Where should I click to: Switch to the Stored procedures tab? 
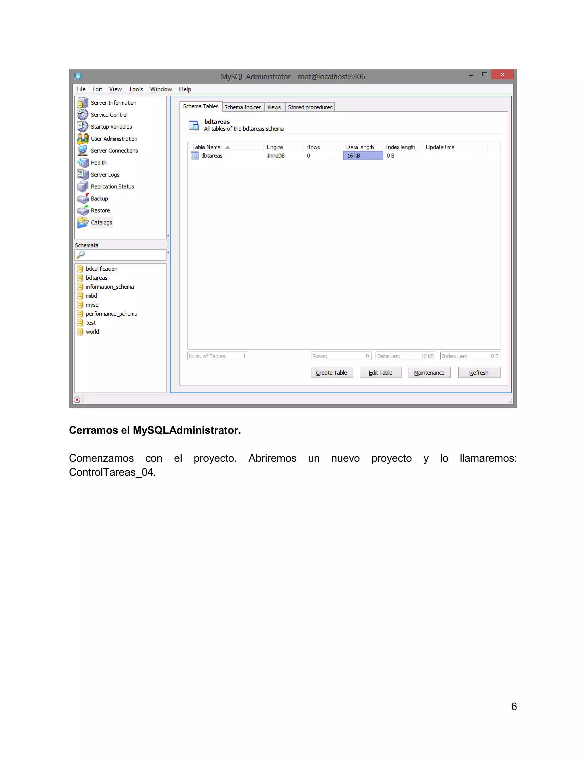pos(310,107)
